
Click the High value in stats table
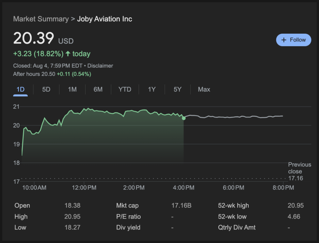coord(72,217)
